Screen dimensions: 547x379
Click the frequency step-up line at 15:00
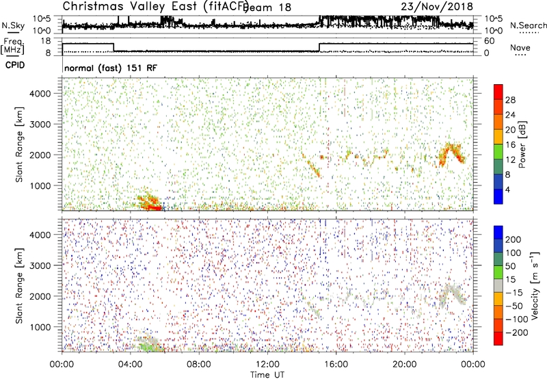(x=319, y=48)
